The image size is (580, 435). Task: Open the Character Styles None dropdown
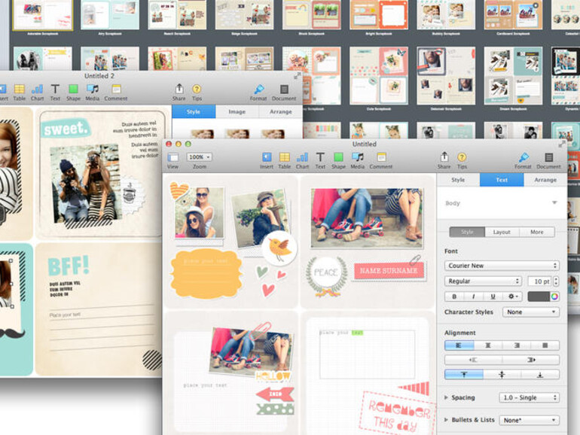(x=531, y=312)
